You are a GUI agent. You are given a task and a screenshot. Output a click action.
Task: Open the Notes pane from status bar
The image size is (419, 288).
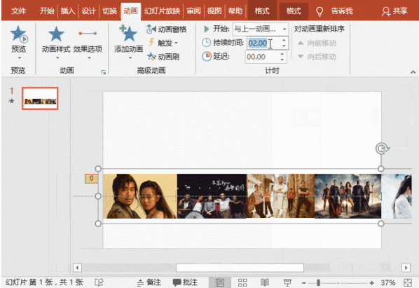(x=149, y=282)
